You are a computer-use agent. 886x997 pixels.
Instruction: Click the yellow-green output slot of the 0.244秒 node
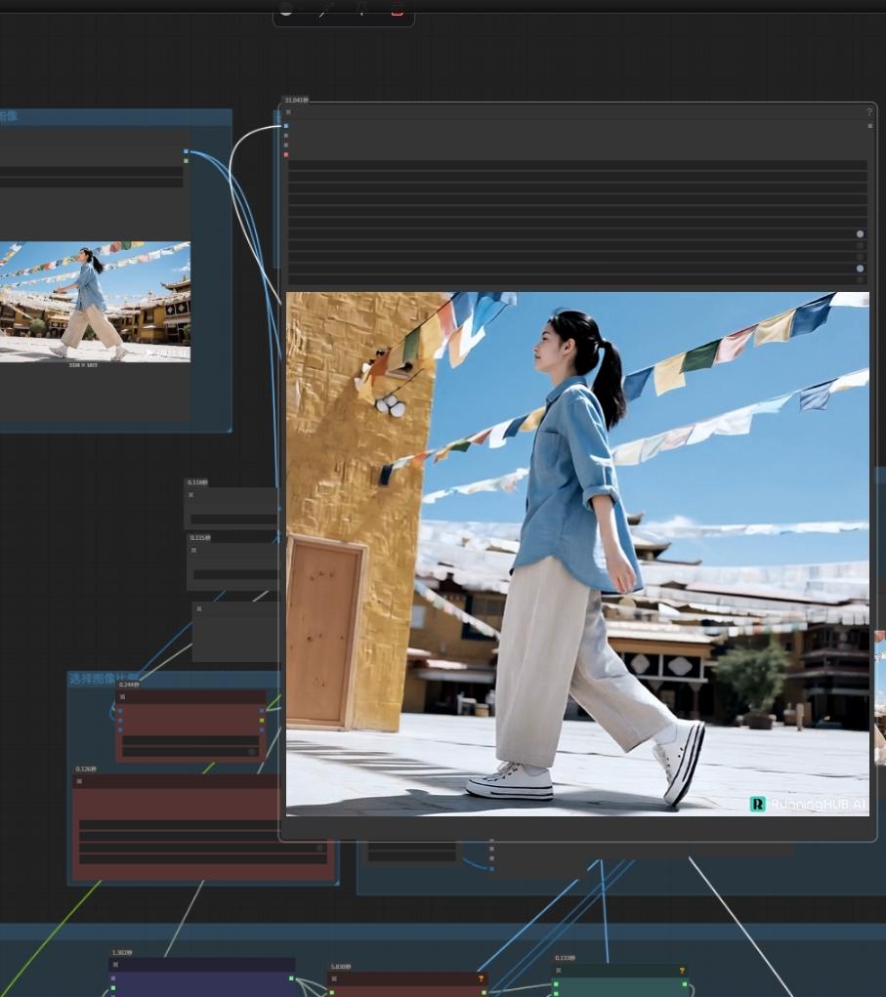click(x=262, y=721)
